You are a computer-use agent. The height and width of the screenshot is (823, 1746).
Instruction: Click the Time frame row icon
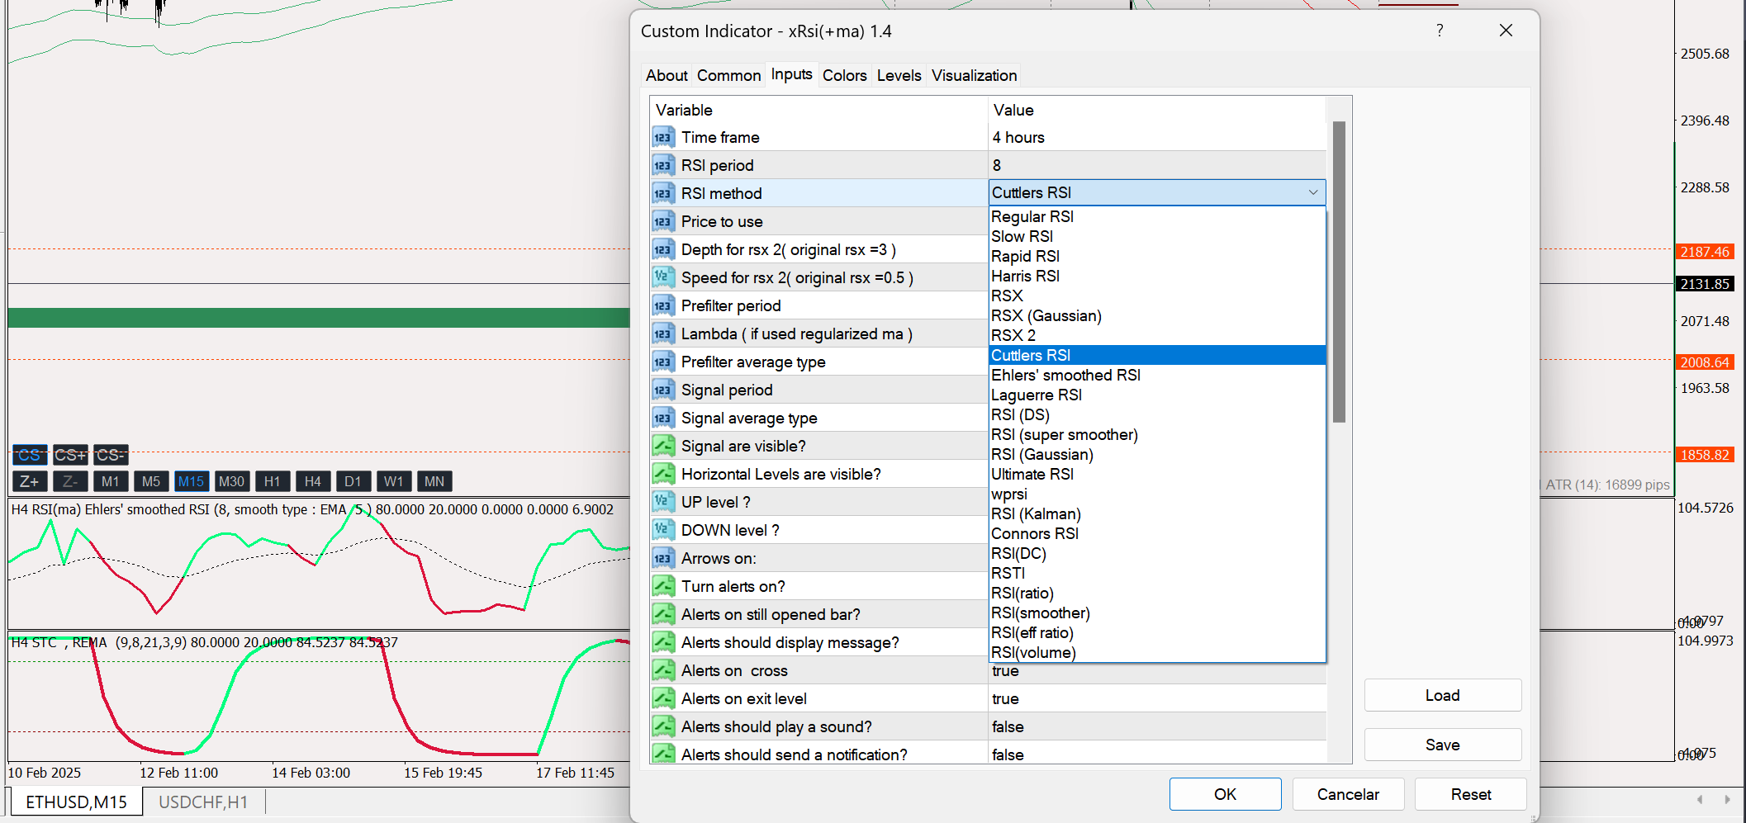point(663,137)
